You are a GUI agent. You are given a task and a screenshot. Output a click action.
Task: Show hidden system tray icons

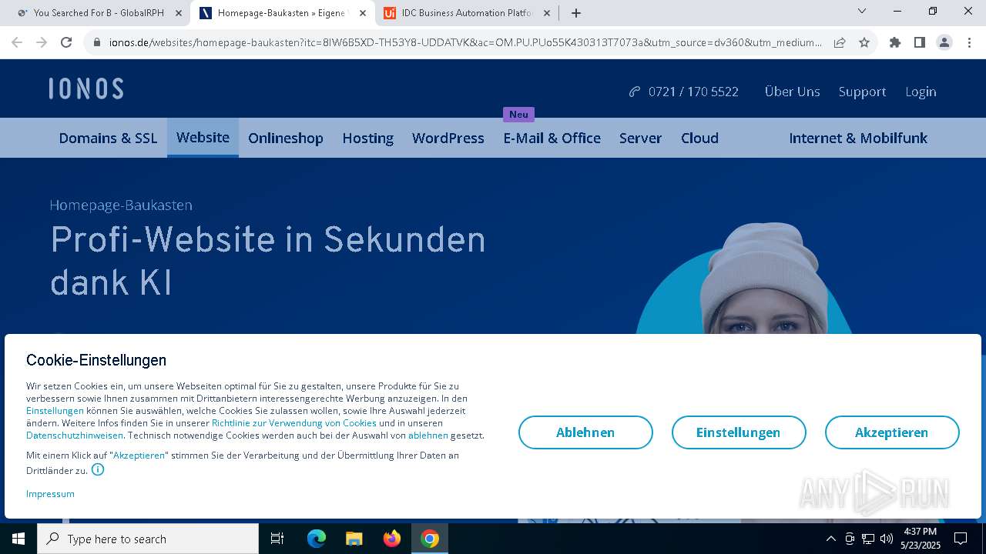(830, 539)
